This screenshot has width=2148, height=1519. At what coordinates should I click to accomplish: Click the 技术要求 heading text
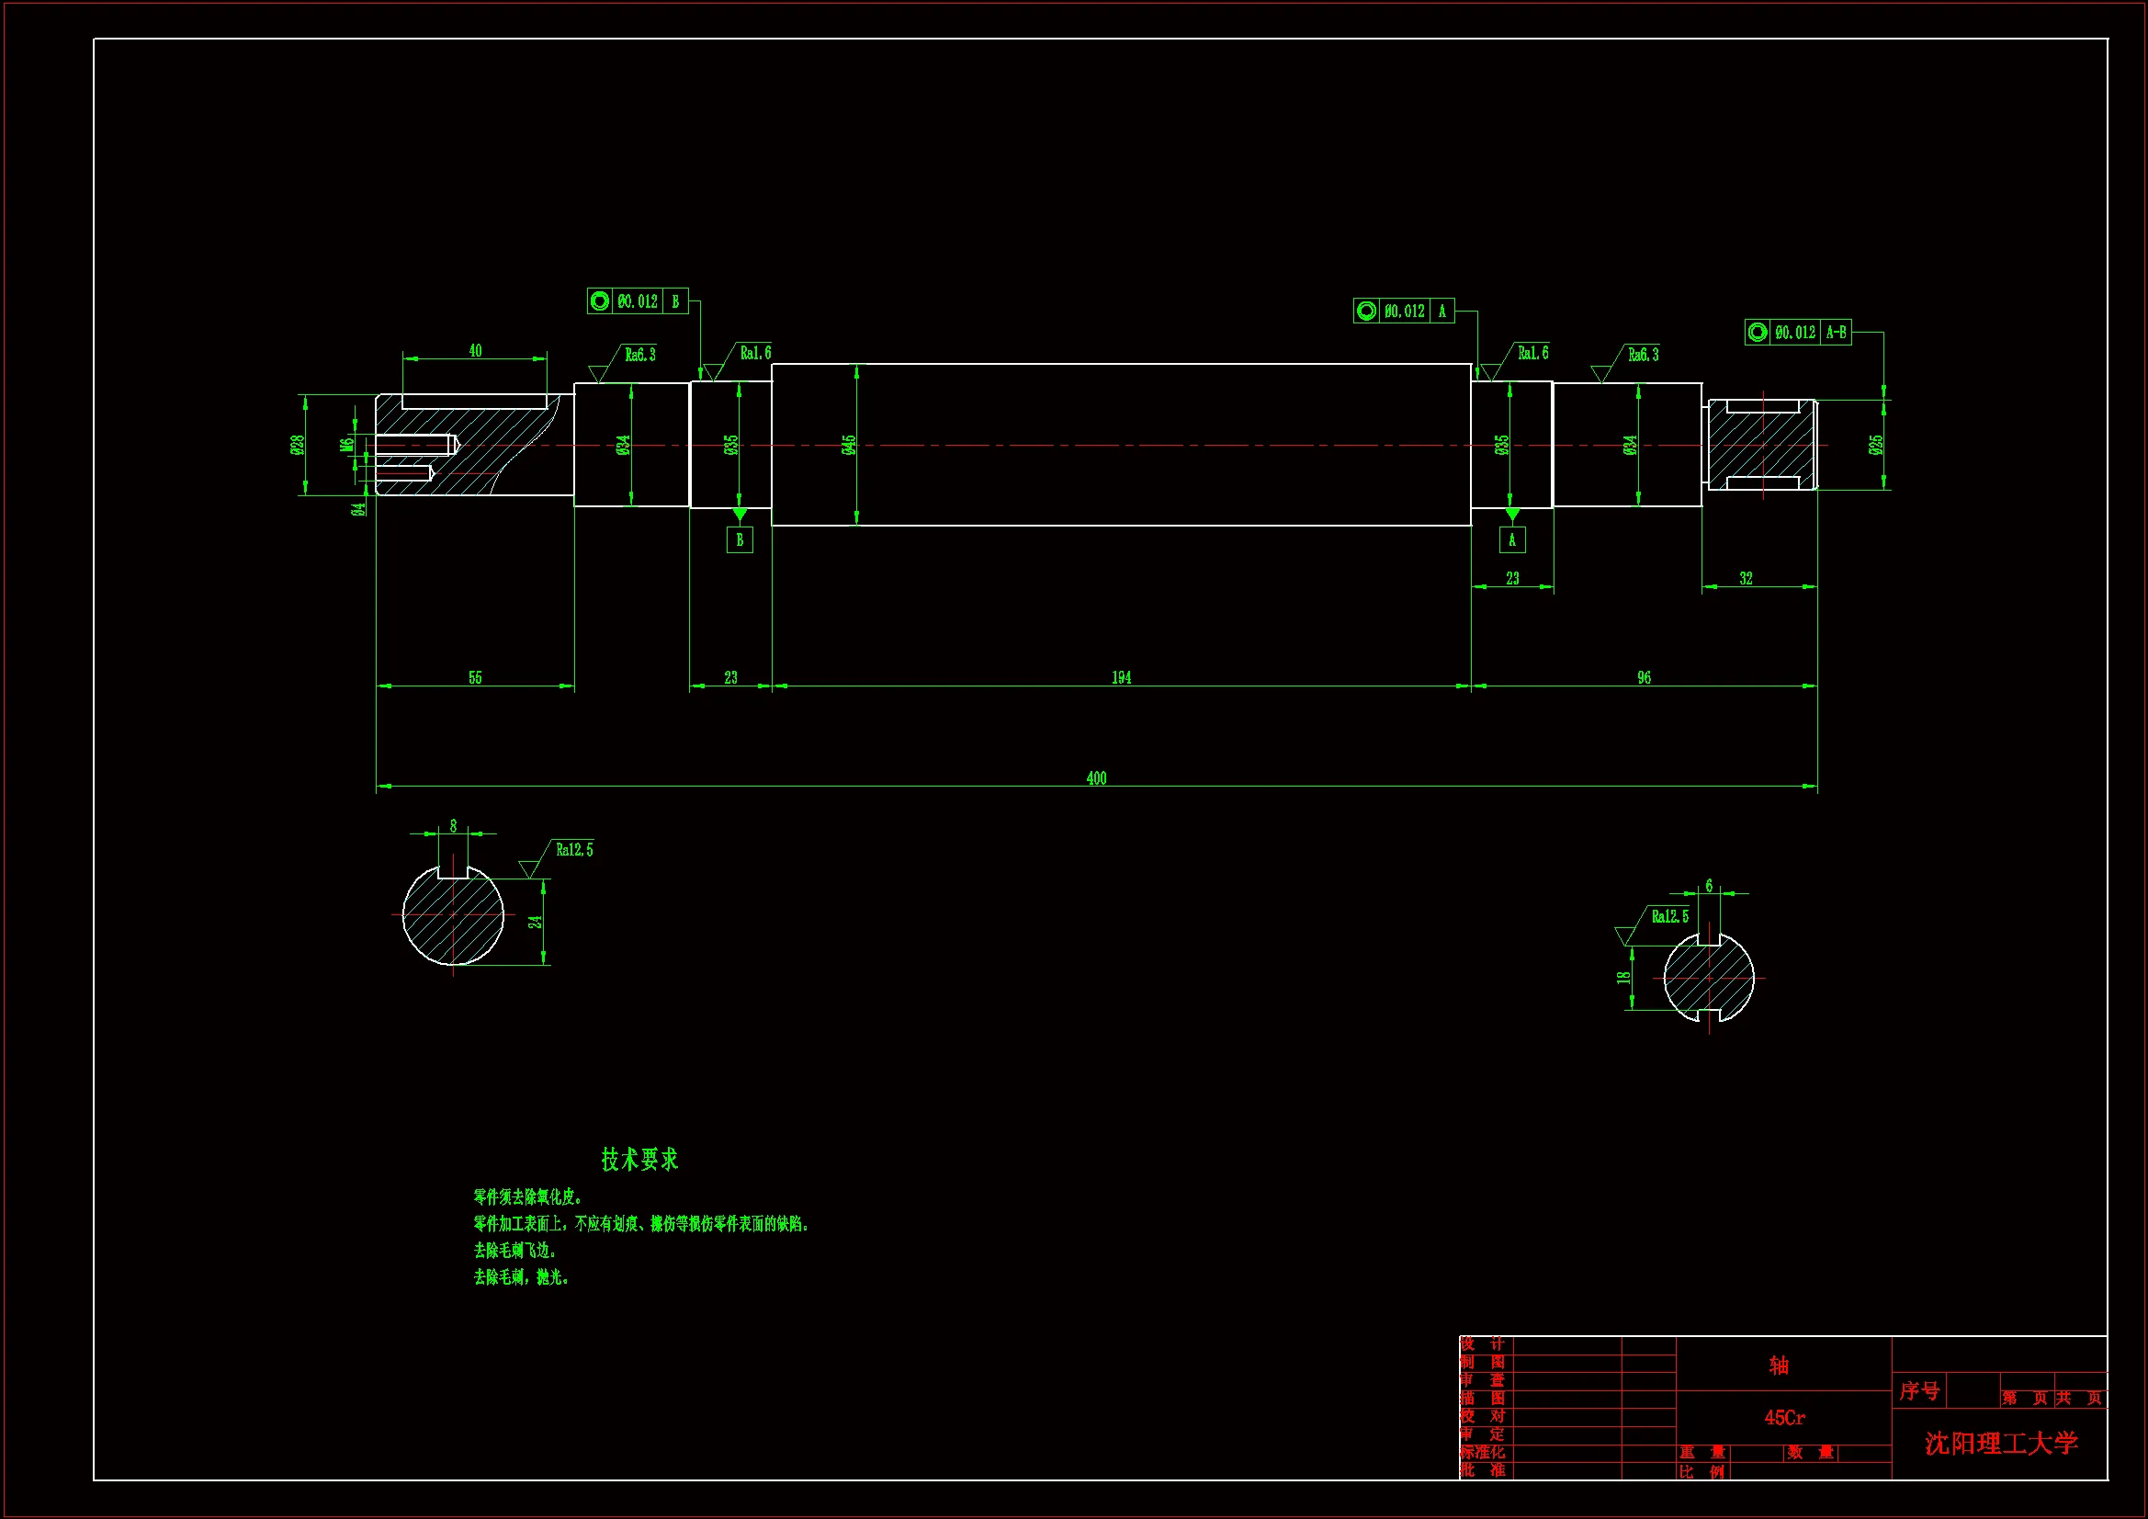(x=639, y=1160)
